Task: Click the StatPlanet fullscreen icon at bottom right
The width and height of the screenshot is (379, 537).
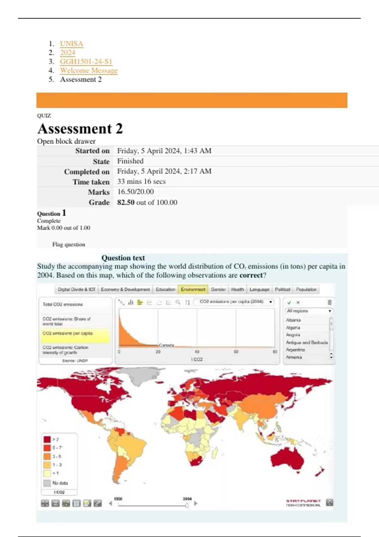Action: coord(329,503)
